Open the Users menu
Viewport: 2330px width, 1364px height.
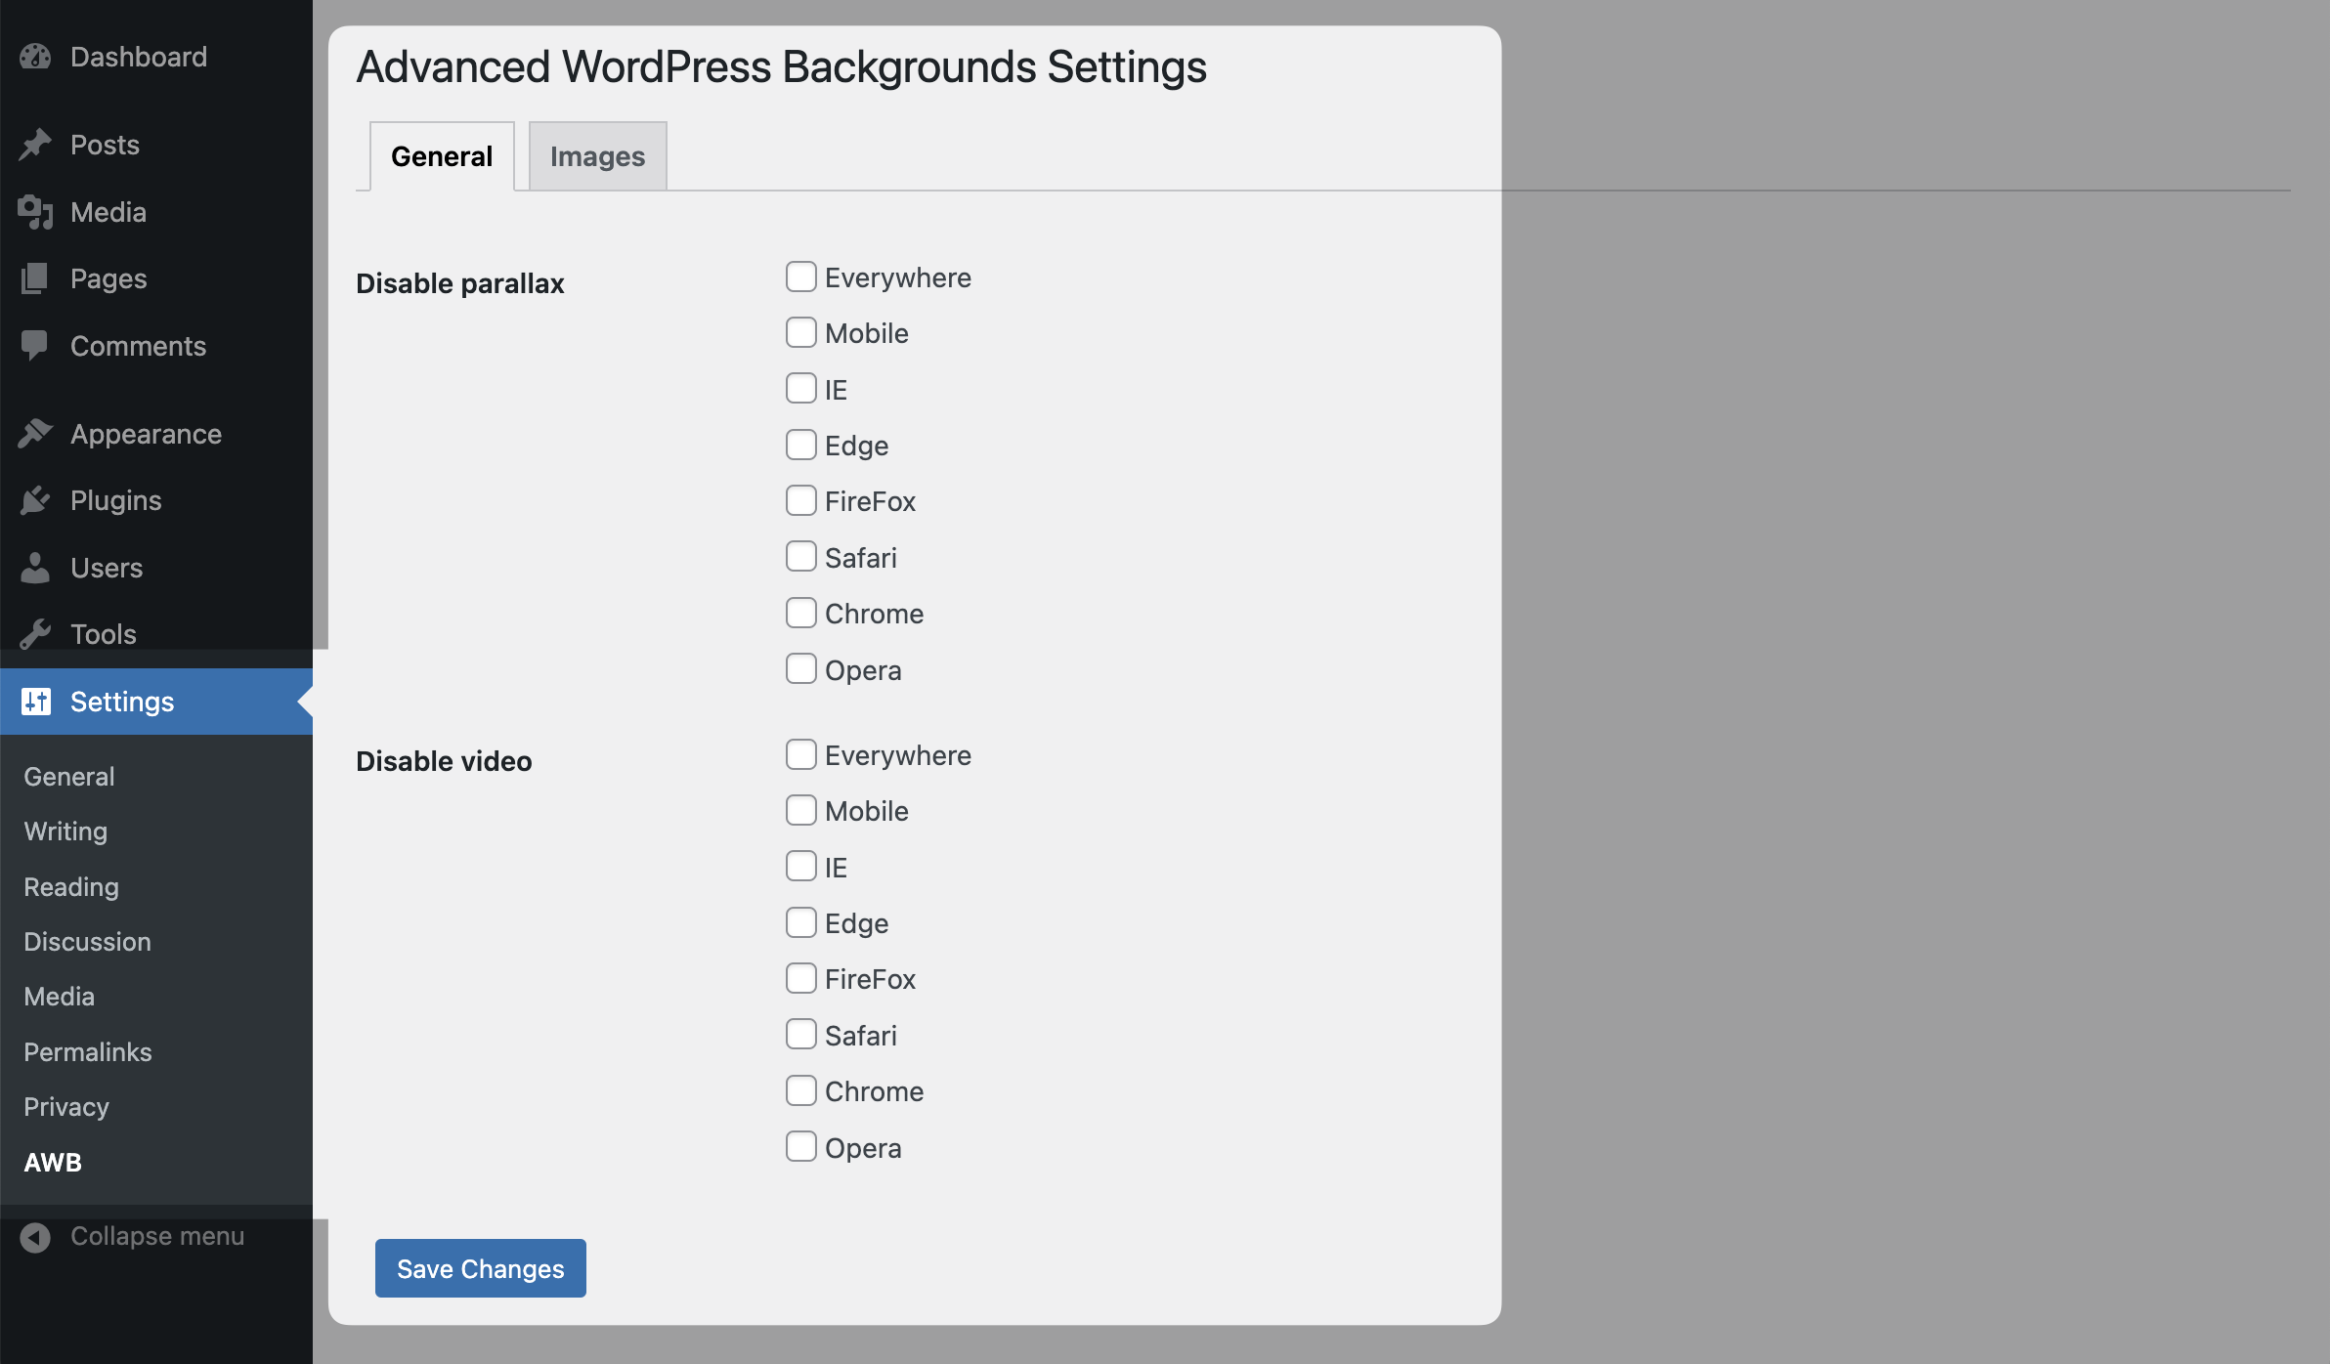coord(107,568)
